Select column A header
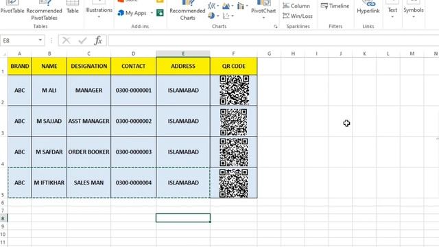This screenshot has width=439, height=247. pos(19,54)
